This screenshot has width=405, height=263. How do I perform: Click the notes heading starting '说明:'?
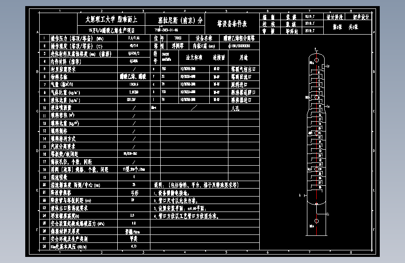coord(196,185)
